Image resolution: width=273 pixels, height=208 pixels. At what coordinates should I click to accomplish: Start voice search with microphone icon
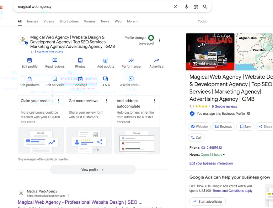187,7
